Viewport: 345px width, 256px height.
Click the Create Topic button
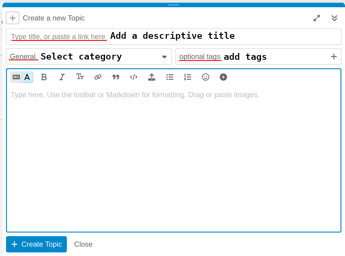point(36,244)
